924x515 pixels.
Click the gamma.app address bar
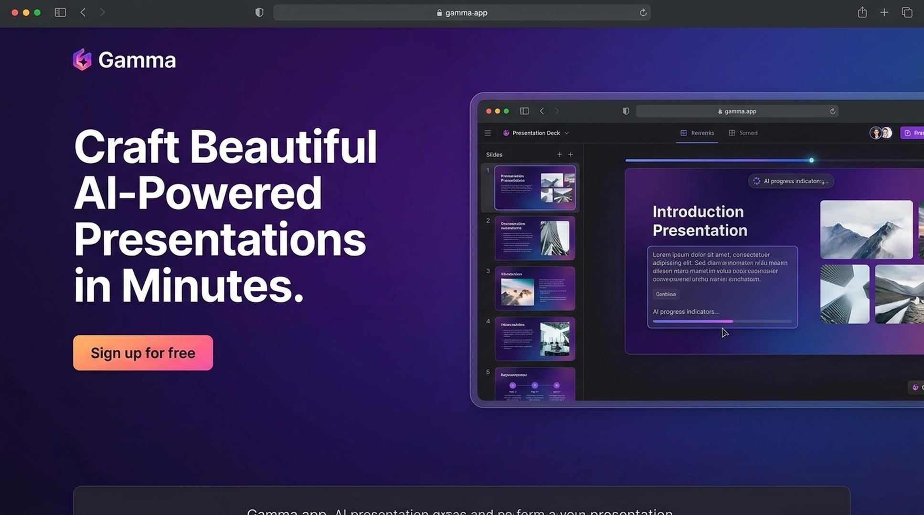[x=461, y=12]
